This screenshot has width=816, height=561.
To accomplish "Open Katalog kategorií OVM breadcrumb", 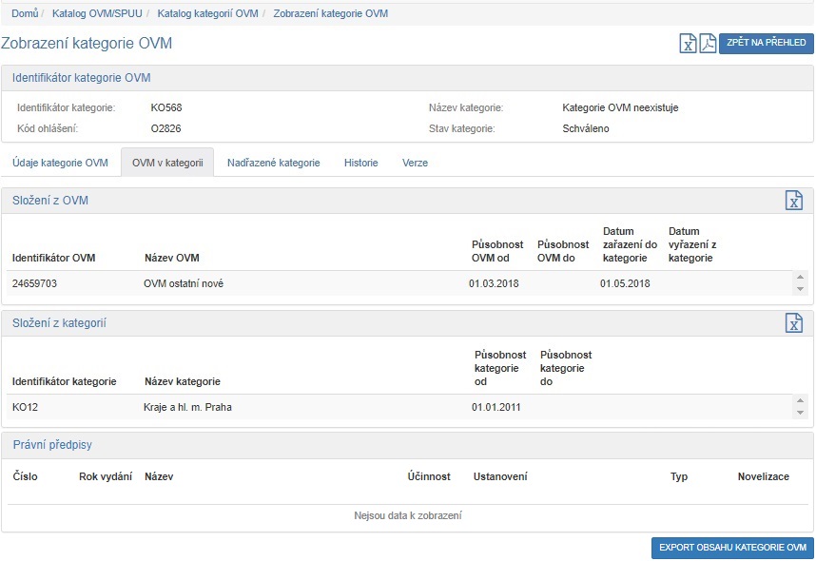I will tap(208, 14).
